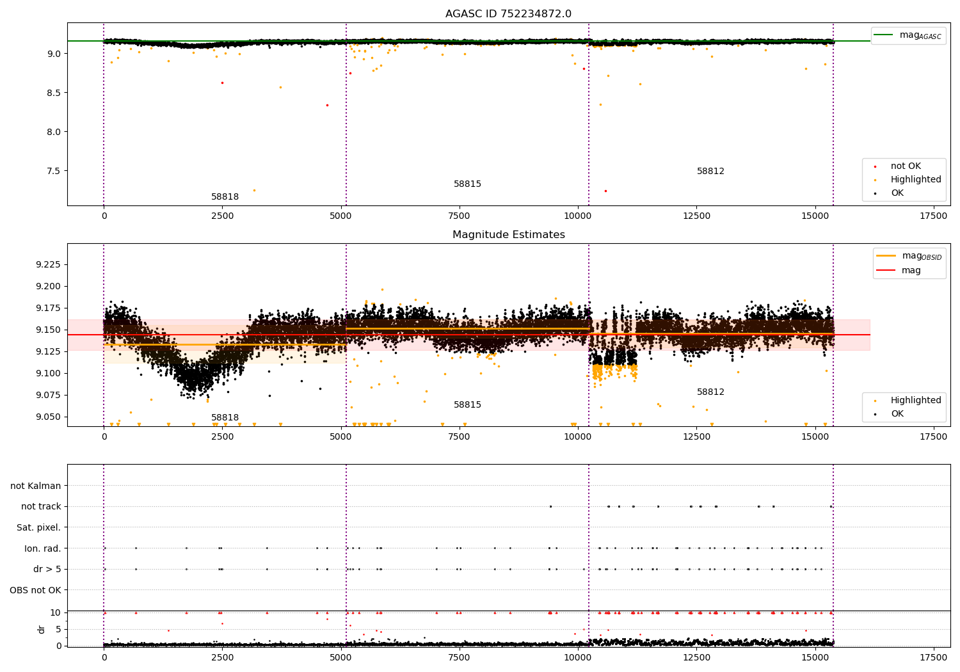Click x-axis tick "5000" under the bottom plot
This screenshot has height=672, width=960.
tap(340, 657)
